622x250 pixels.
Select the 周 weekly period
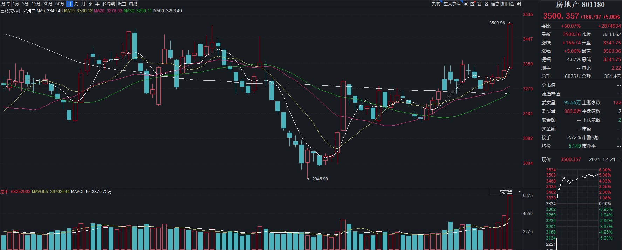[76, 4]
